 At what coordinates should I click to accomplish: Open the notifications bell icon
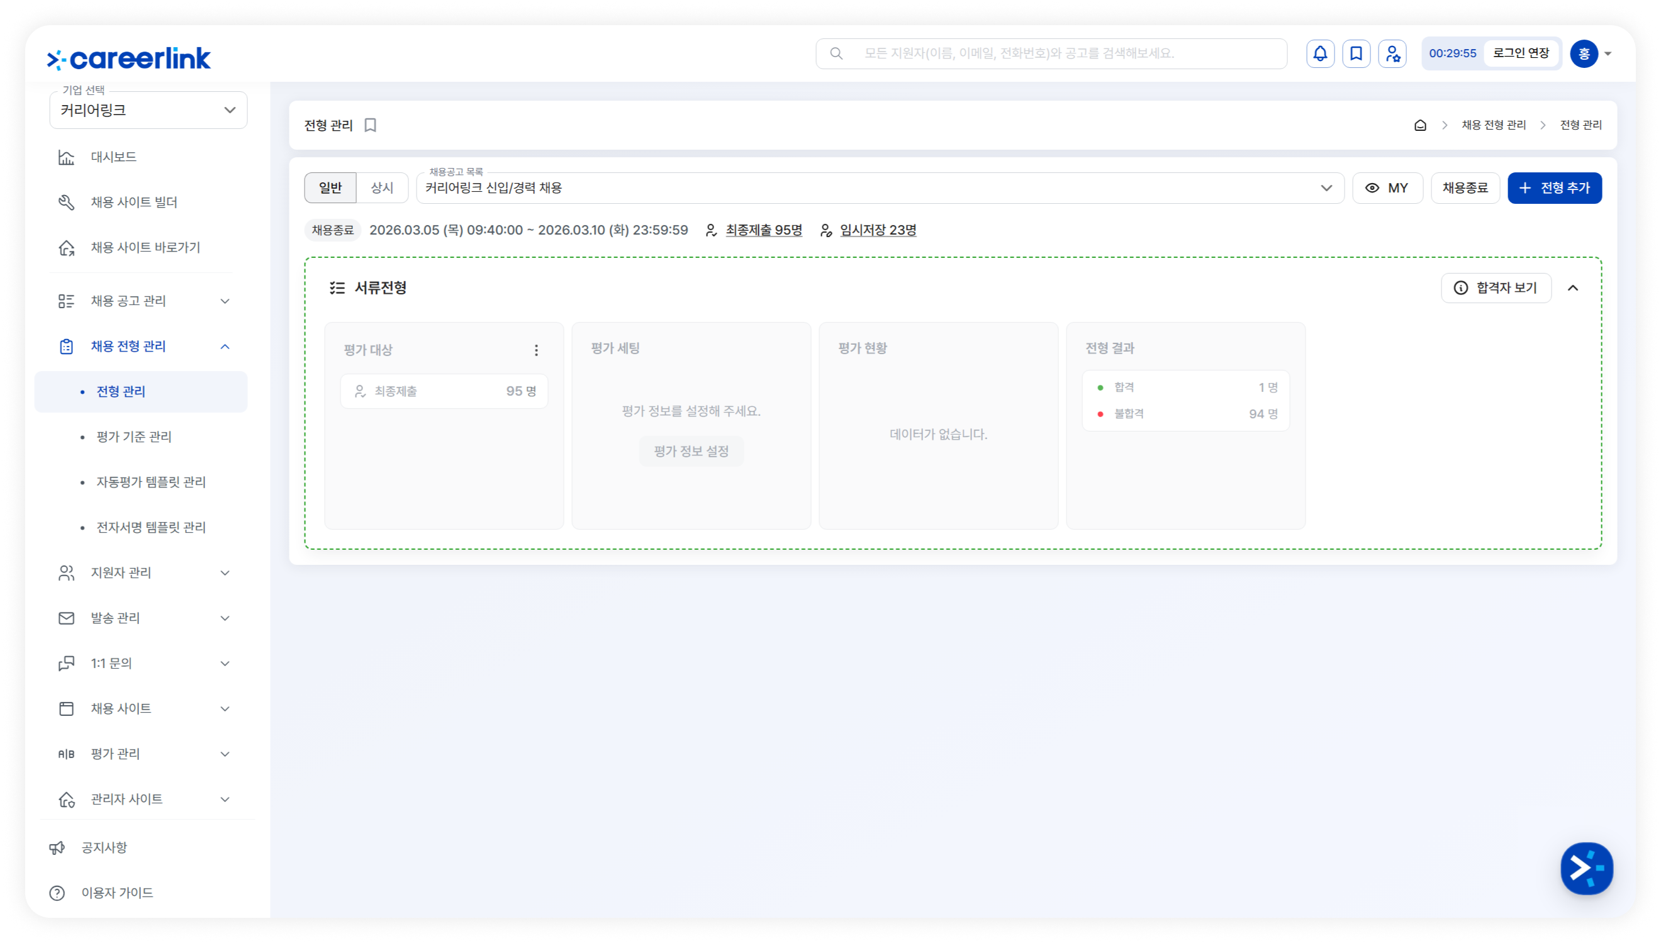[x=1320, y=53]
